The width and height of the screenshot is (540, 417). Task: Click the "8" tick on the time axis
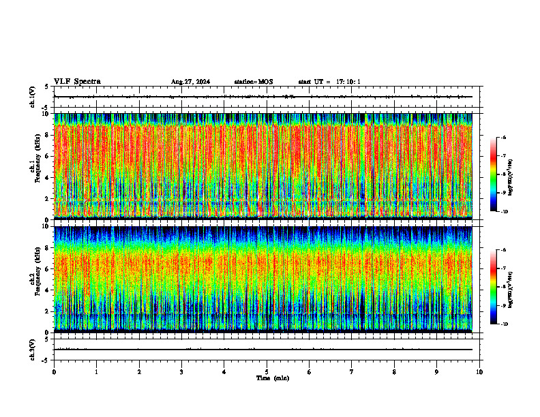click(x=394, y=372)
